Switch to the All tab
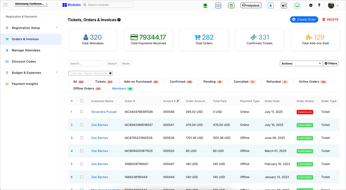The height and width of the screenshot is (190, 346). [78, 82]
